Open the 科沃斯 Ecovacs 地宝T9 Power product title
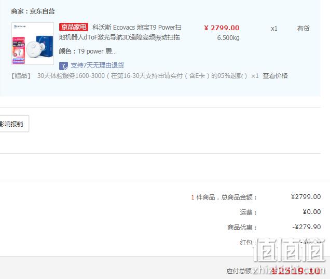The height and width of the screenshot is (279, 330). click(x=120, y=32)
